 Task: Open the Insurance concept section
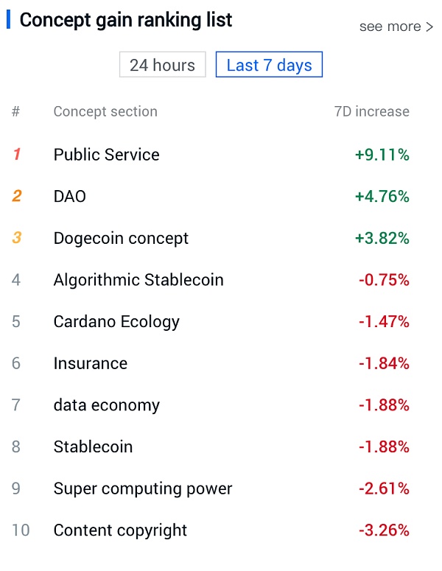[91, 364]
